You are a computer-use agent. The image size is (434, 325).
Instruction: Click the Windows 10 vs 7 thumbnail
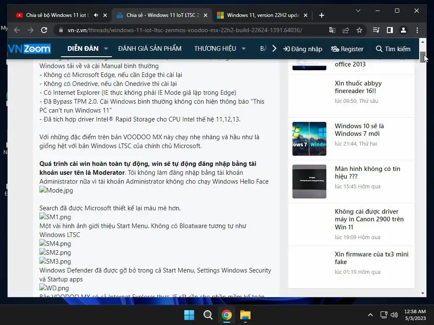click(x=309, y=139)
